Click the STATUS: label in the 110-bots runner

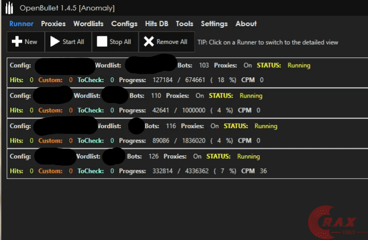221,96
